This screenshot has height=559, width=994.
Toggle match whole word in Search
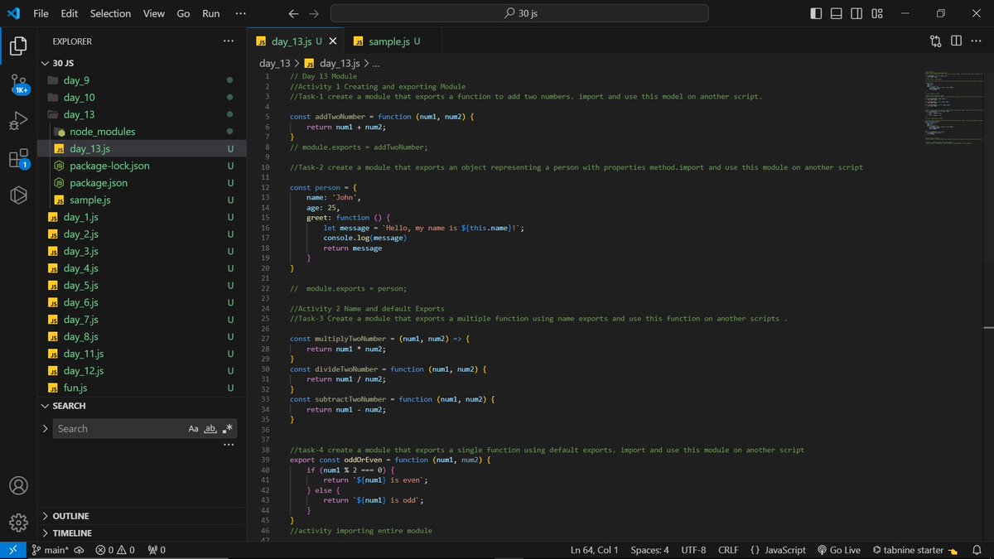pos(210,428)
